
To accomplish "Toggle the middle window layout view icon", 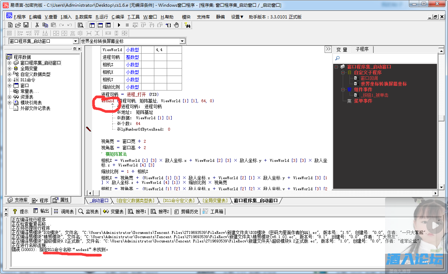I will [x=100, y=25].
